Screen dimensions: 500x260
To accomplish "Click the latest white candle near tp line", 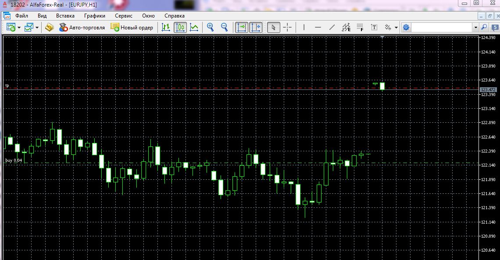I will pyautogui.click(x=382, y=86).
